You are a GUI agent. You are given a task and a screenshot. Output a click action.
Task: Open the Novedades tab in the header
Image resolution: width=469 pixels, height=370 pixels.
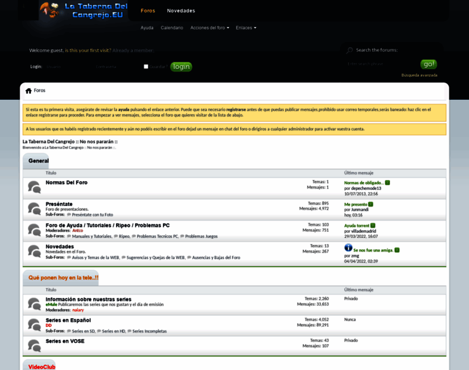tap(181, 10)
